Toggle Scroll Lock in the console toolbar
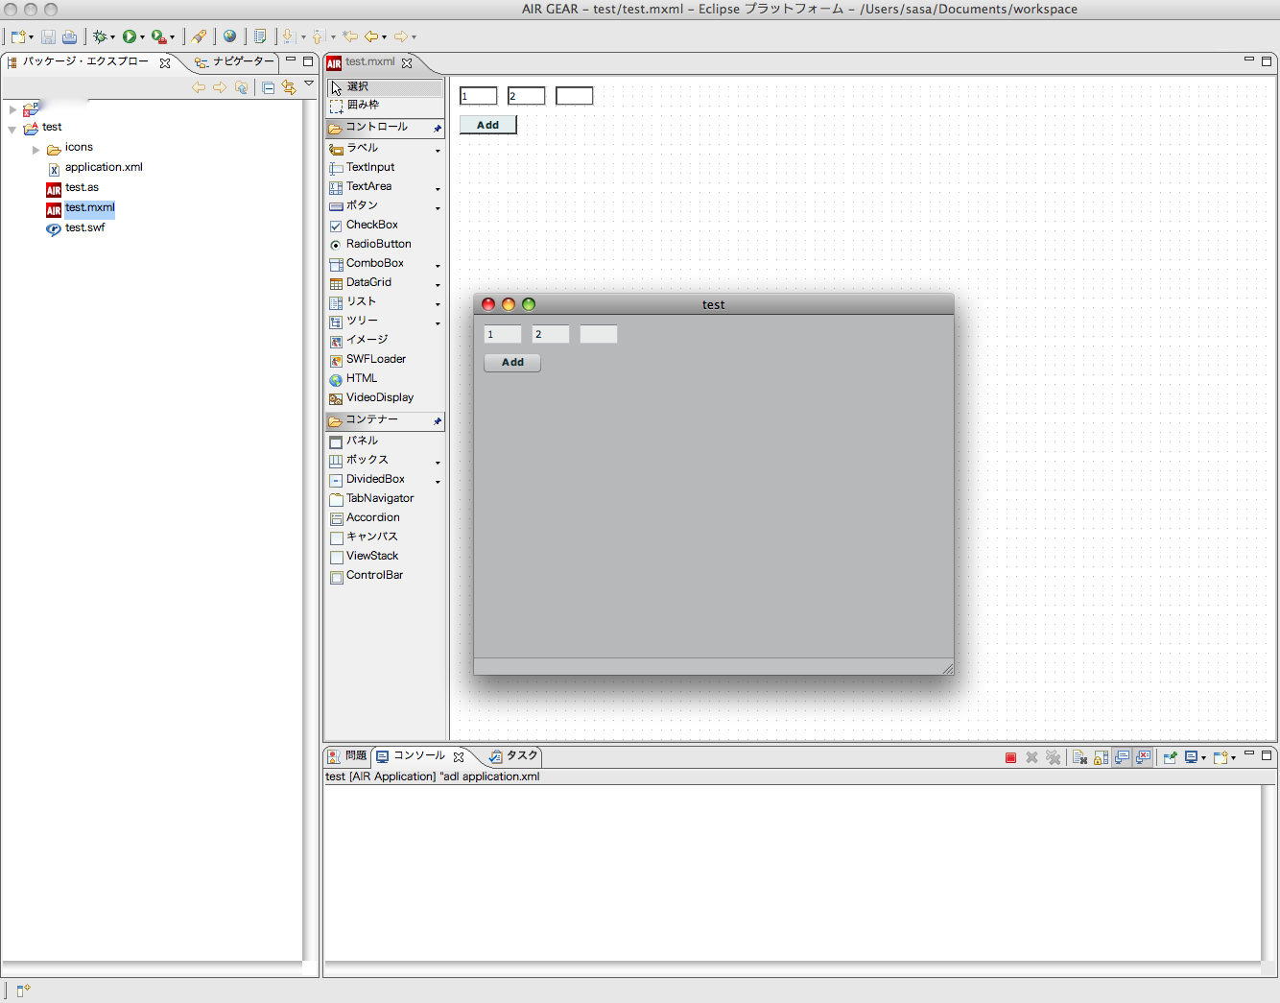Image resolution: width=1280 pixels, height=1003 pixels. 1101,758
